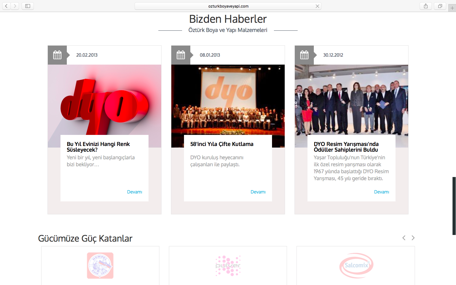Click calendar icon for 08.01.2013 news

(181, 55)
